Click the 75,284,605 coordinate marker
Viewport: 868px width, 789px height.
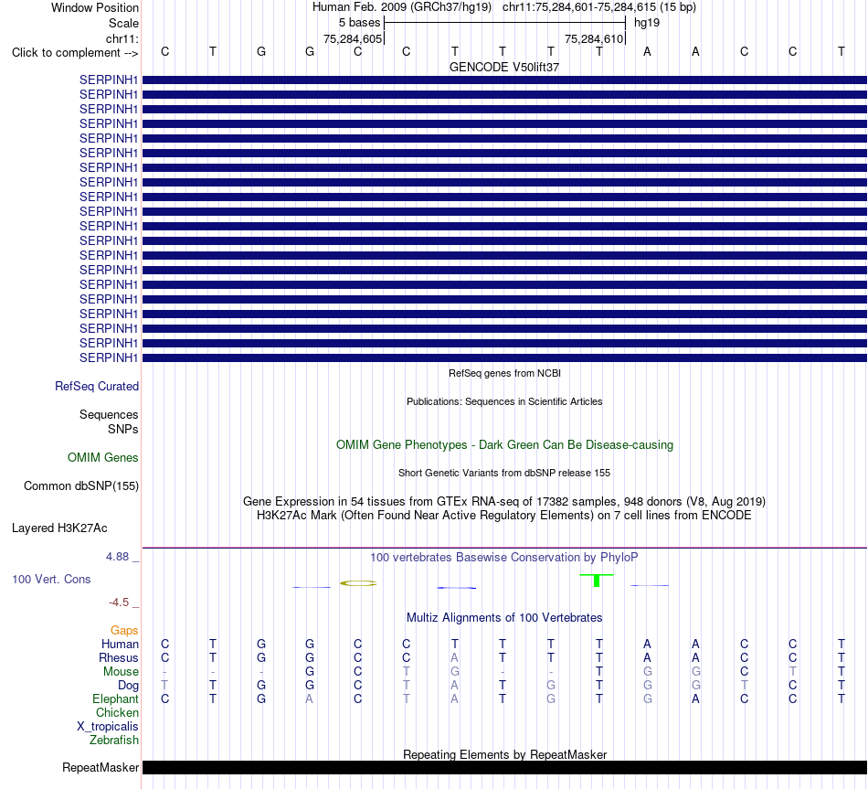[x=353, y=38]
